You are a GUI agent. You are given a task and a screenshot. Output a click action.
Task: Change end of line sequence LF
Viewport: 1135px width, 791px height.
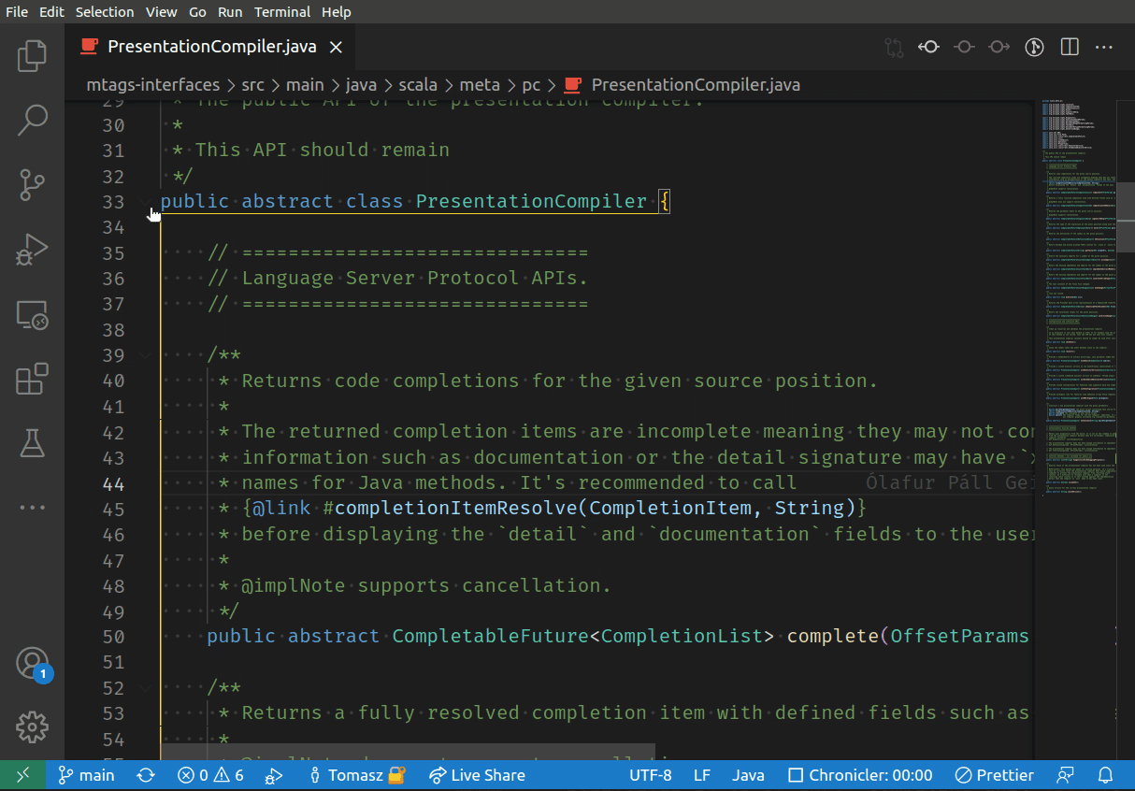coord(702,775)
